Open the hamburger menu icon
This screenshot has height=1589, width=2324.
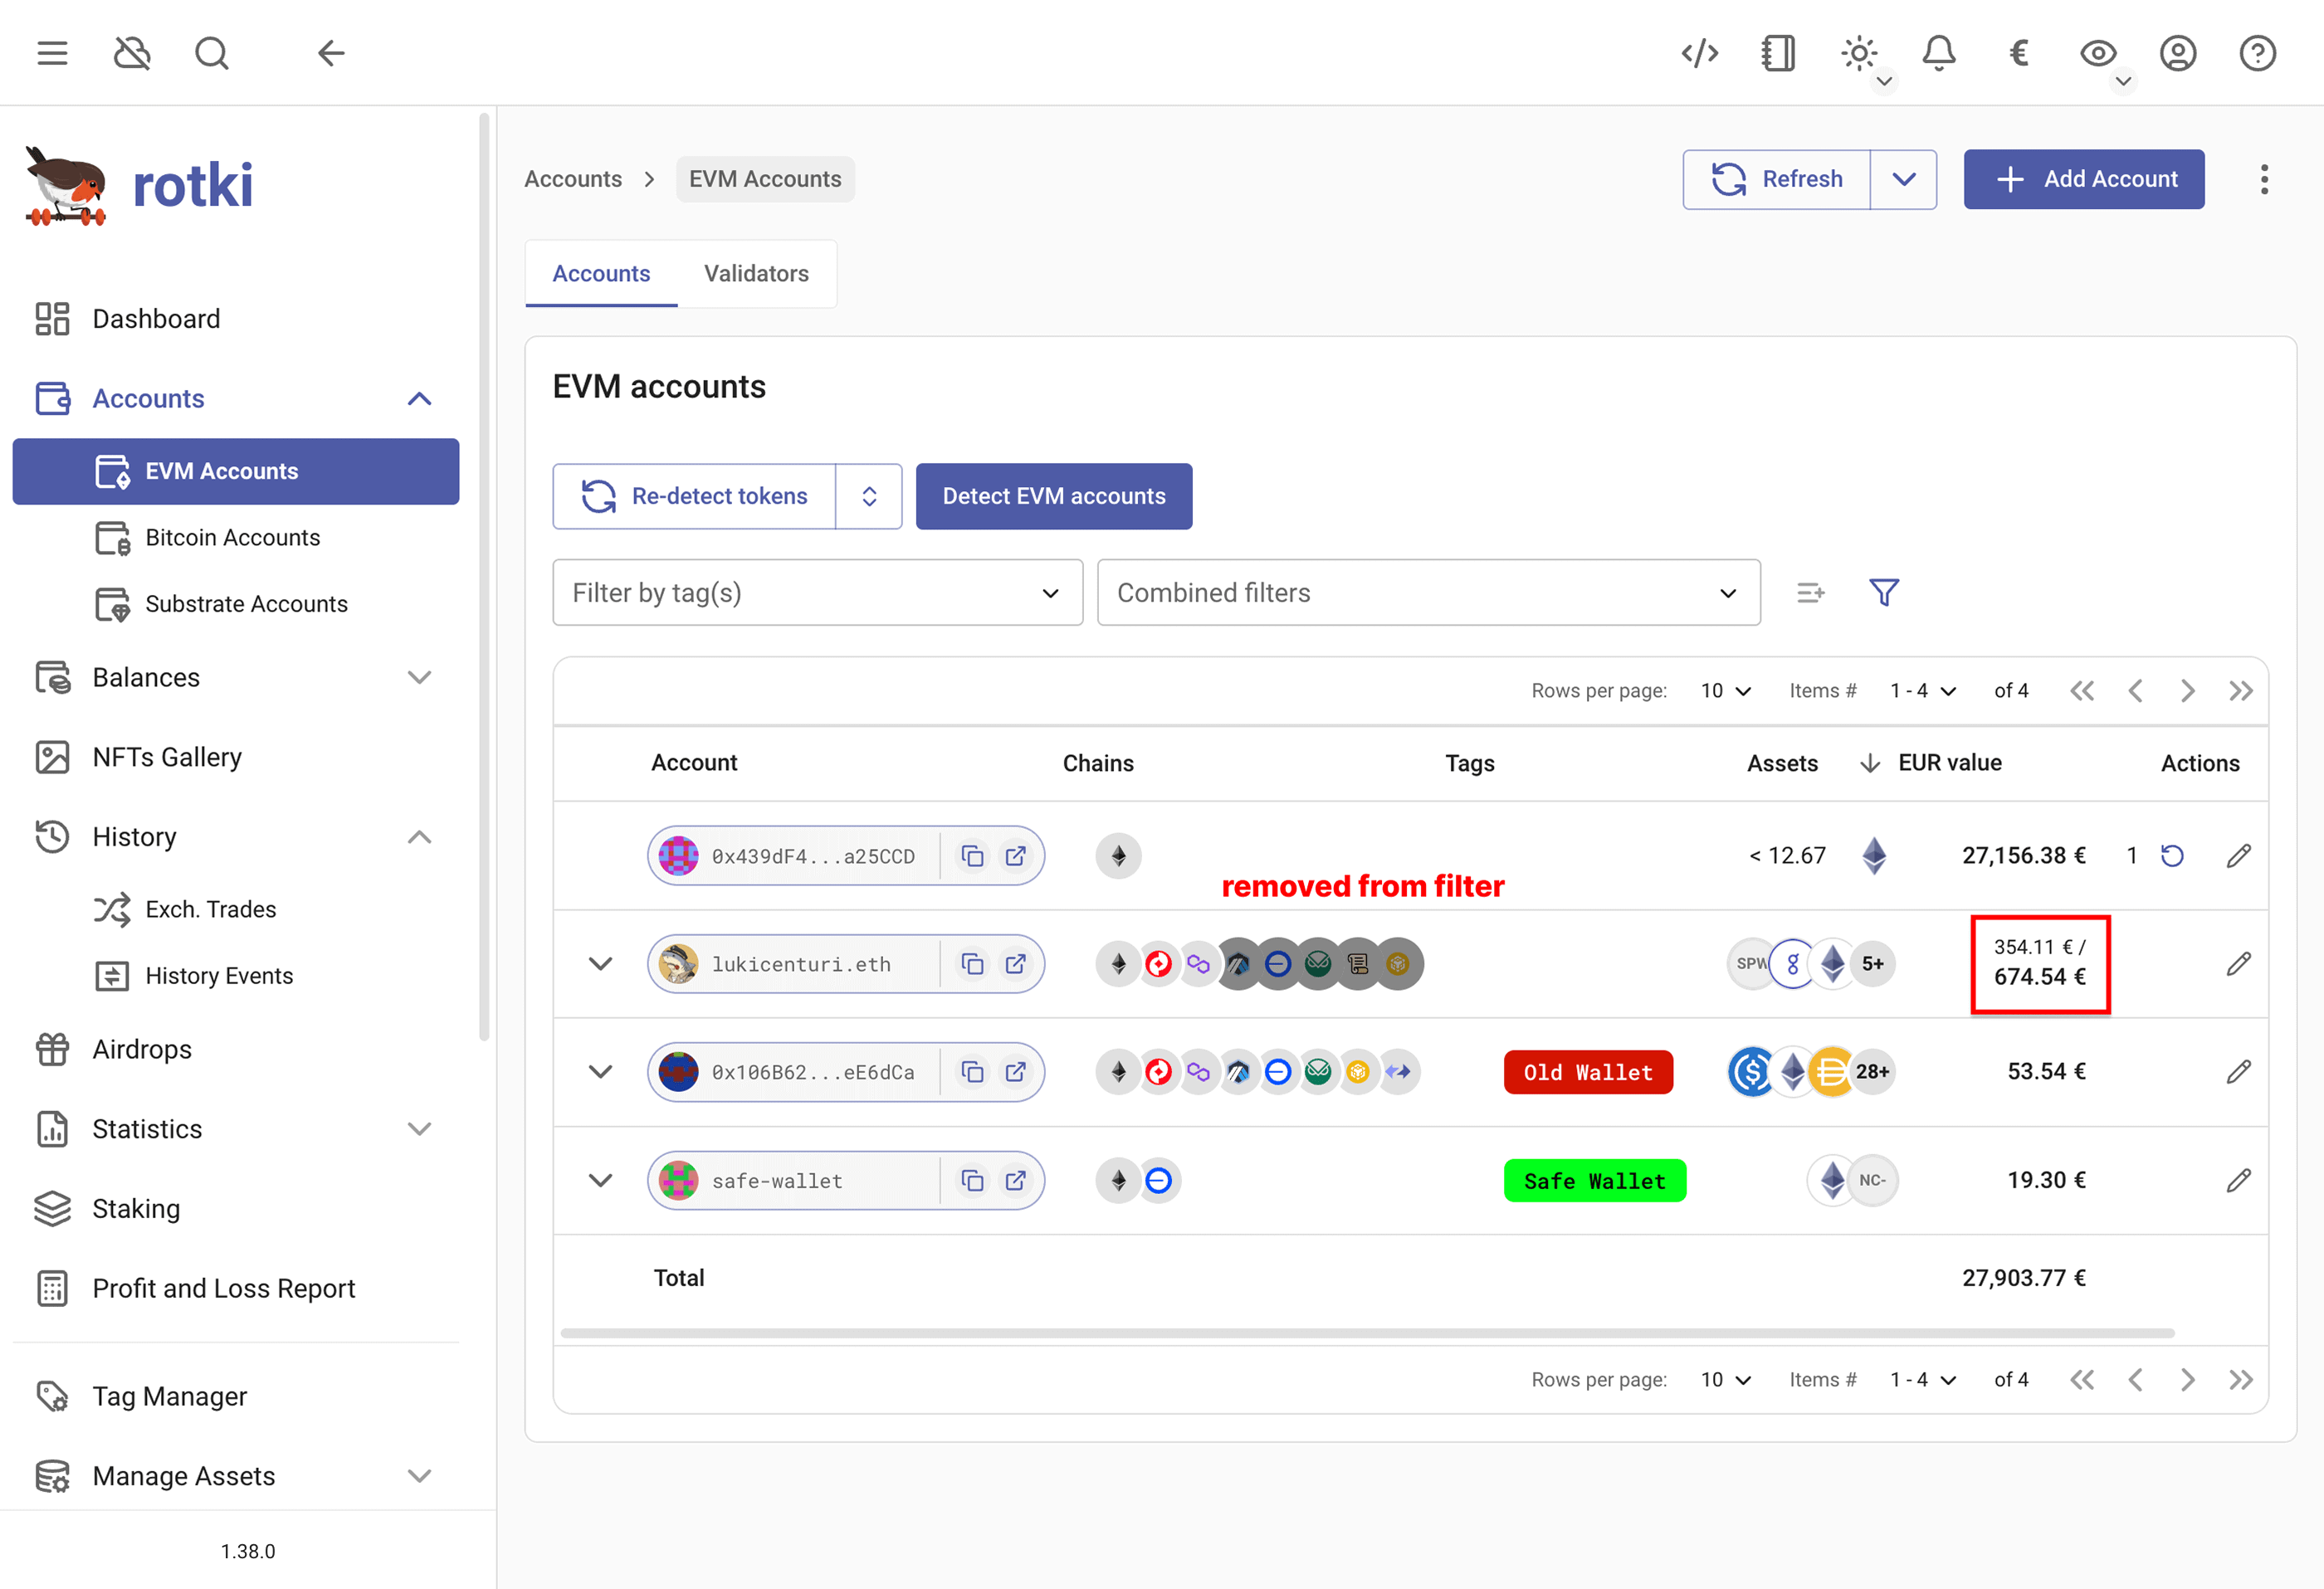point(52,53)
